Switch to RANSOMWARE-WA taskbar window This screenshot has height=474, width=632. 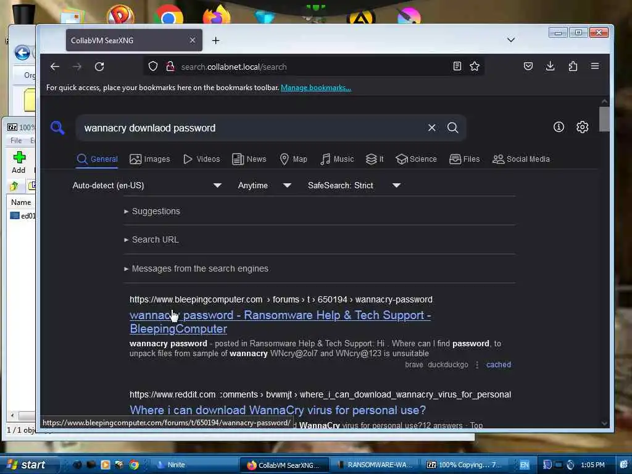(375, 465)
